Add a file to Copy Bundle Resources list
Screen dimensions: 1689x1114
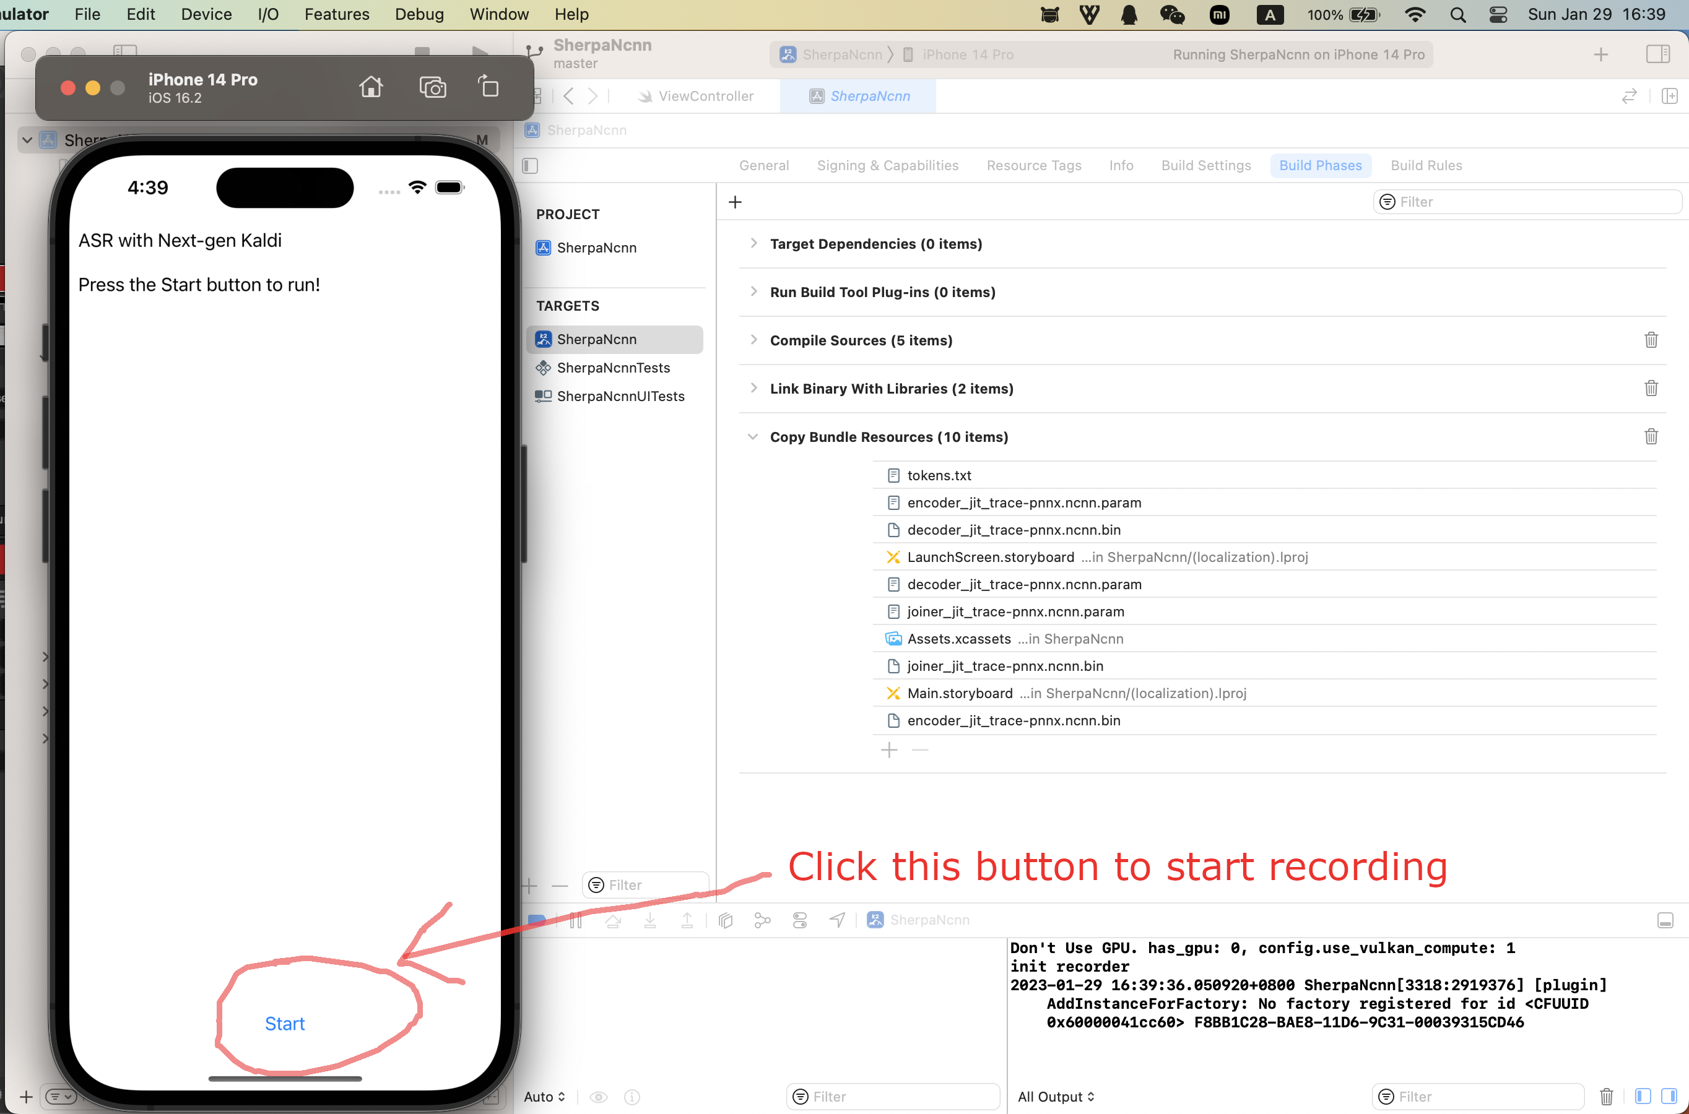coord(889,750)
